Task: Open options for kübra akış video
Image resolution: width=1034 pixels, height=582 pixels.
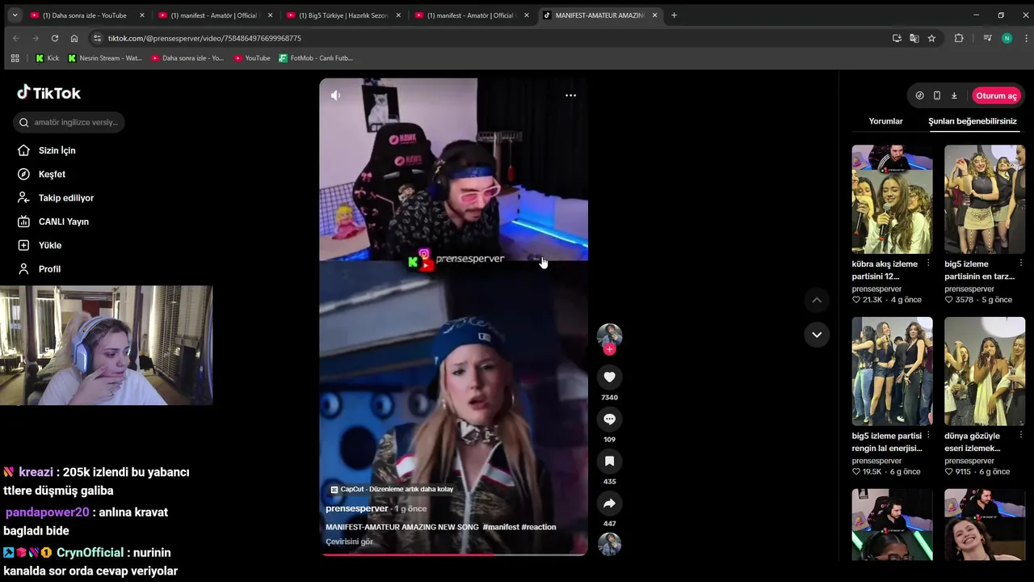Action: coord(927,264)
